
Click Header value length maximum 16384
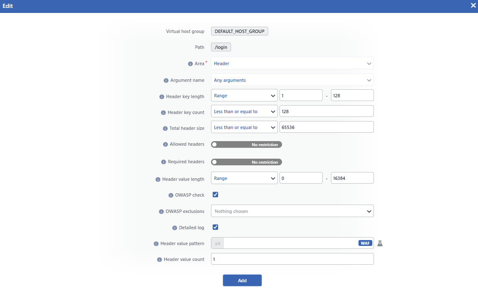352,178
